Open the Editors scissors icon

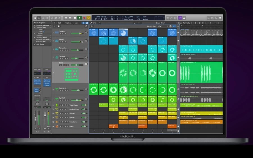pos(59,18)
